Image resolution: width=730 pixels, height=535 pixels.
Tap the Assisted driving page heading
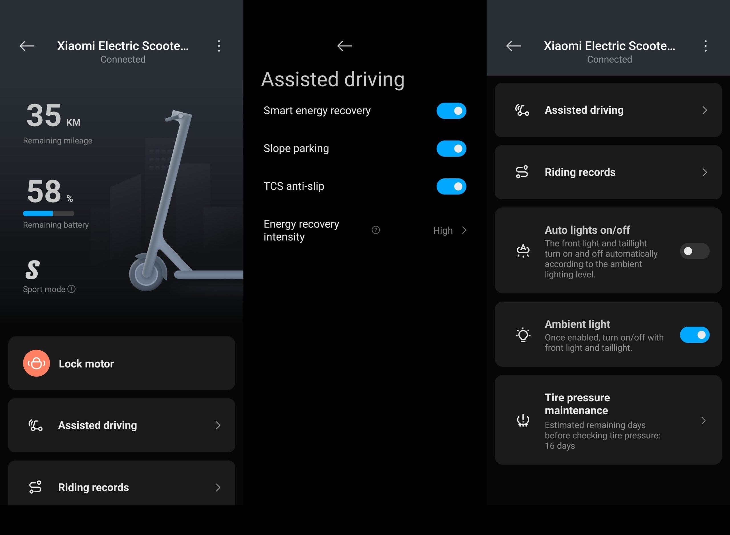(x=333, y=79)
